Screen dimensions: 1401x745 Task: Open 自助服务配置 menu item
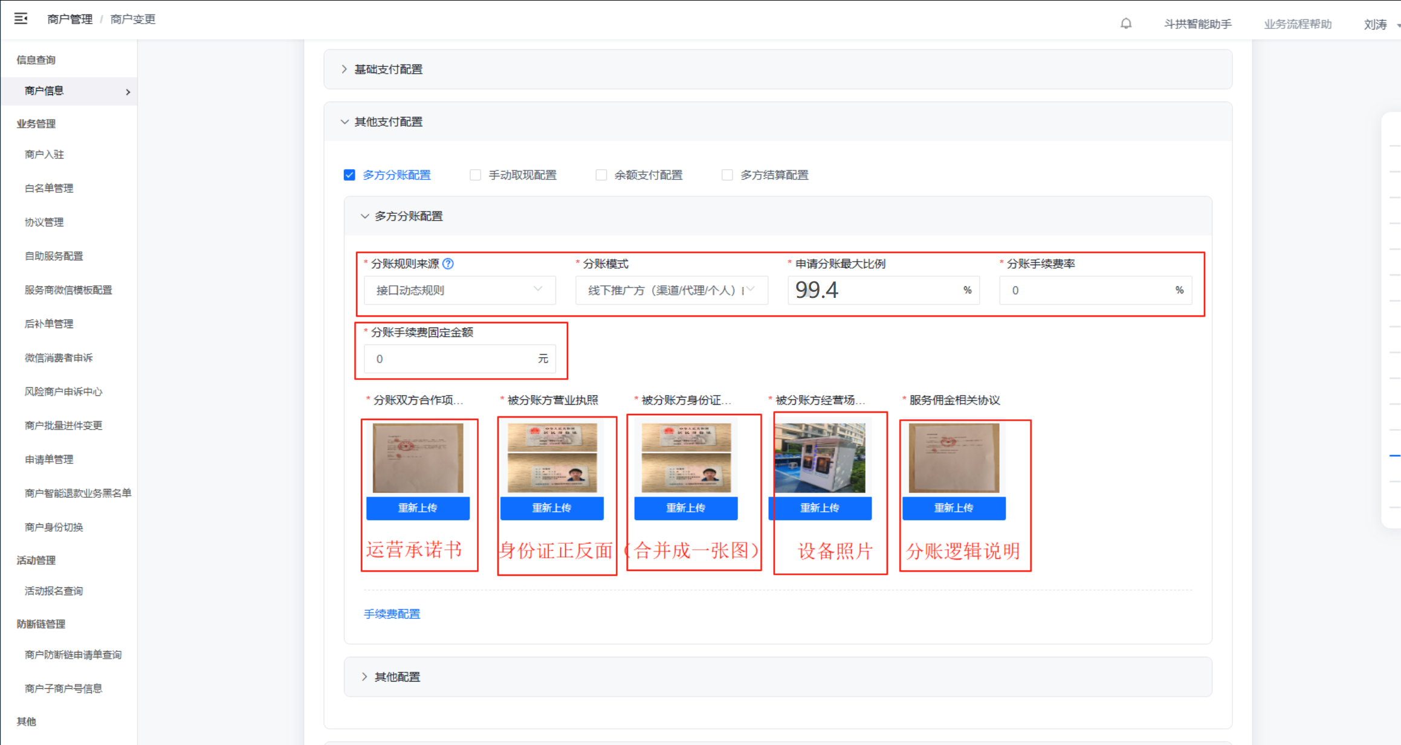[54, 256]
